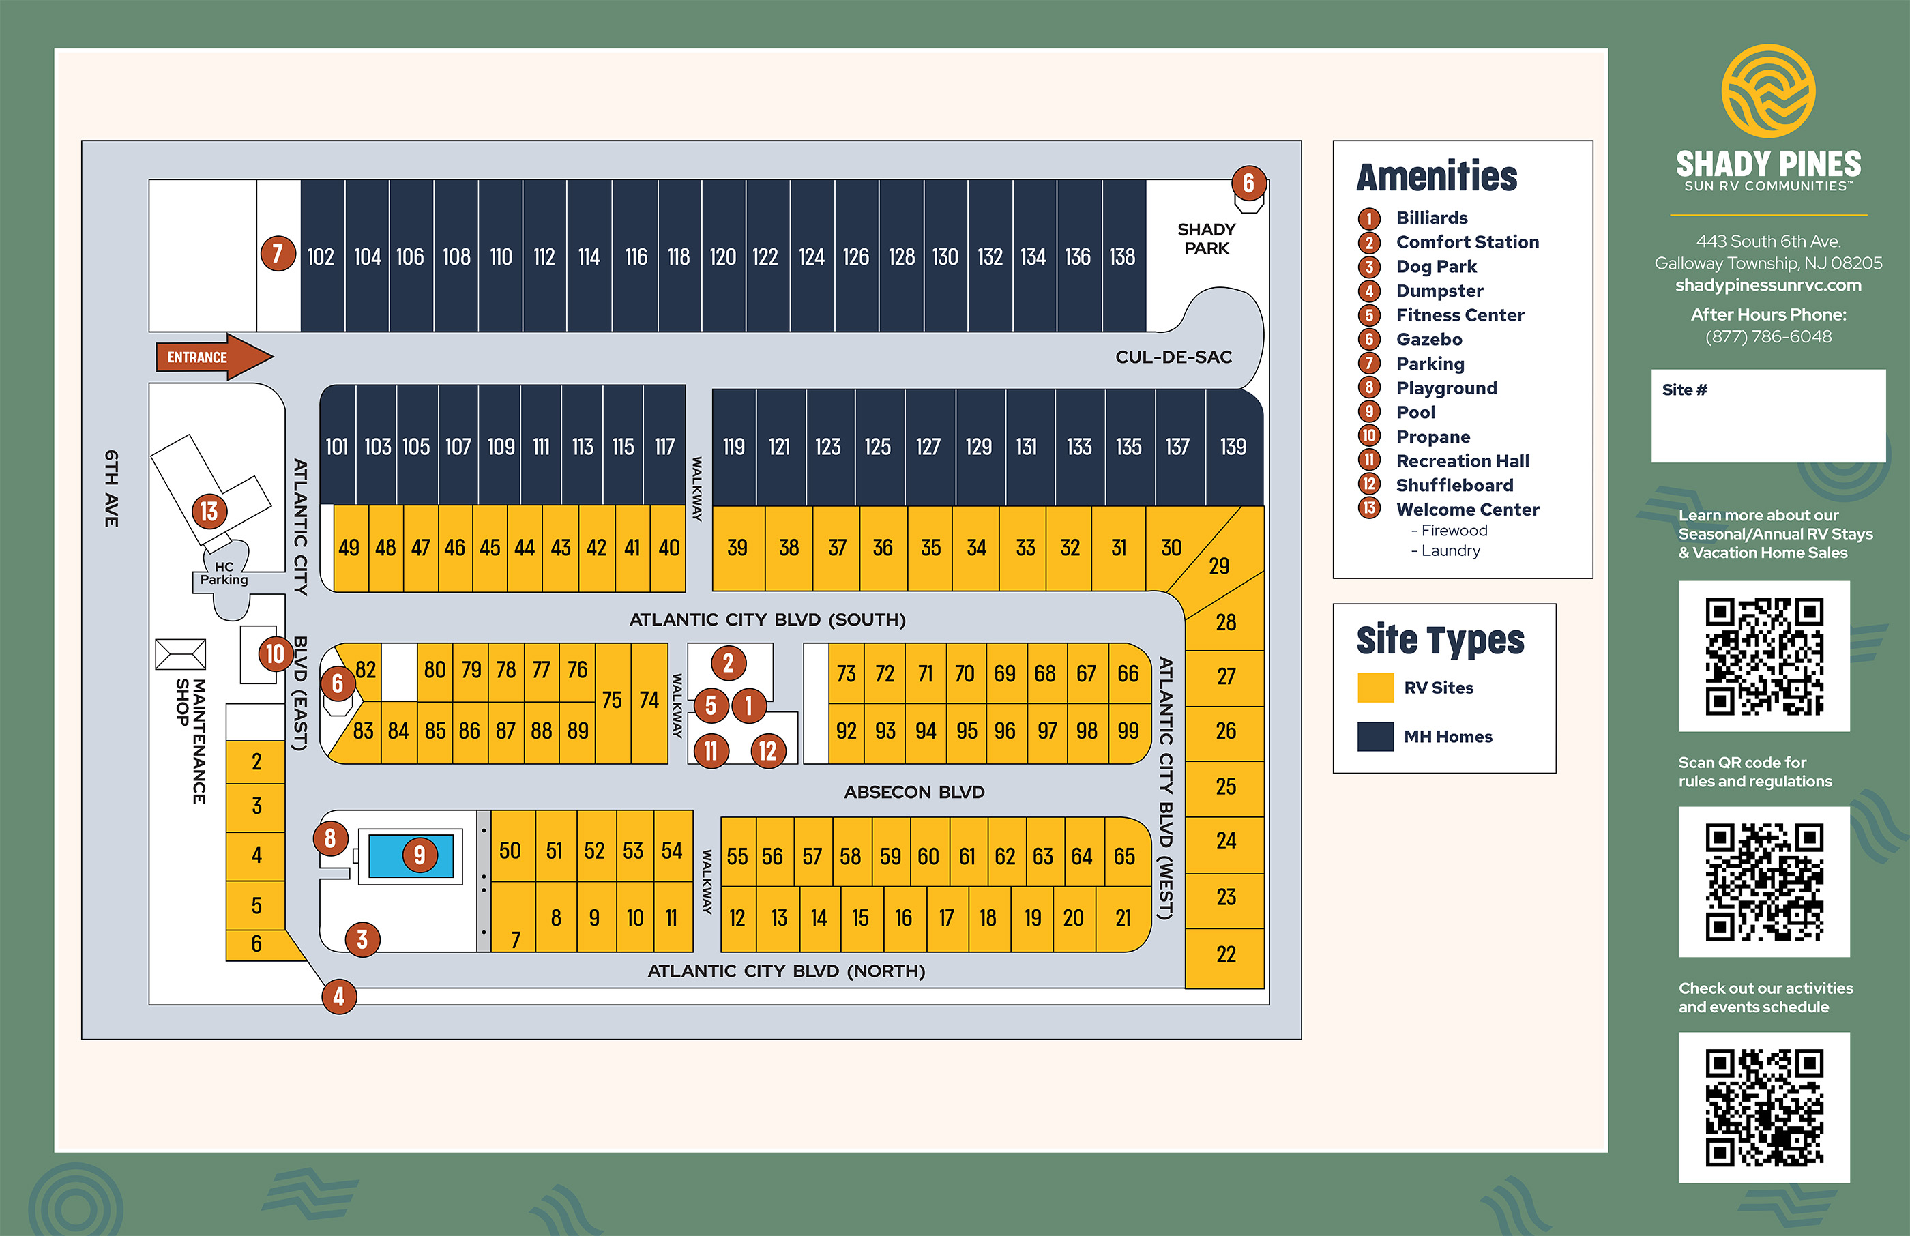Image resolution: width=1910 pixels, height=1236 pixels.
Task: Click the shadypinessunrvc.com website link
Action: click(1768, 285)
